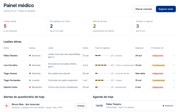
Task: Click the Fase do regresso column header
Action: tap(102, 48)
